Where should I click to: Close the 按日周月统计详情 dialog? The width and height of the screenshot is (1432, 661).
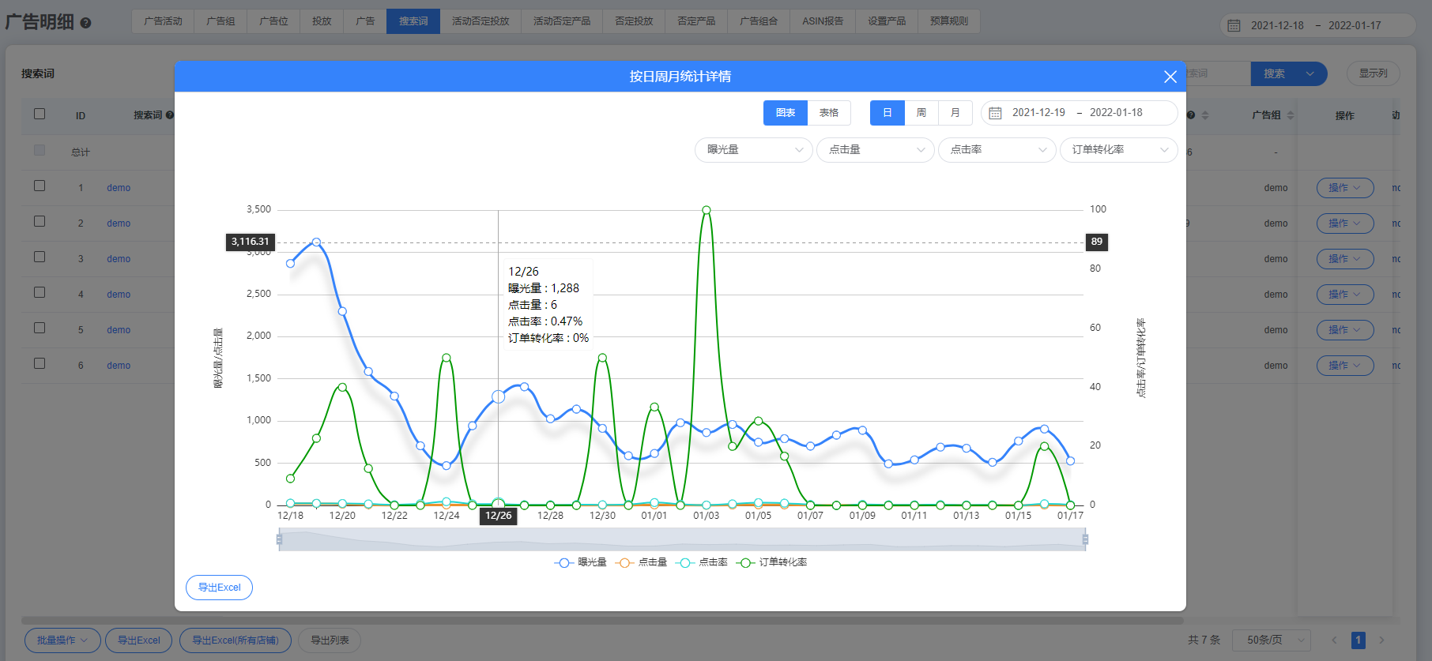click(1170, 77)
